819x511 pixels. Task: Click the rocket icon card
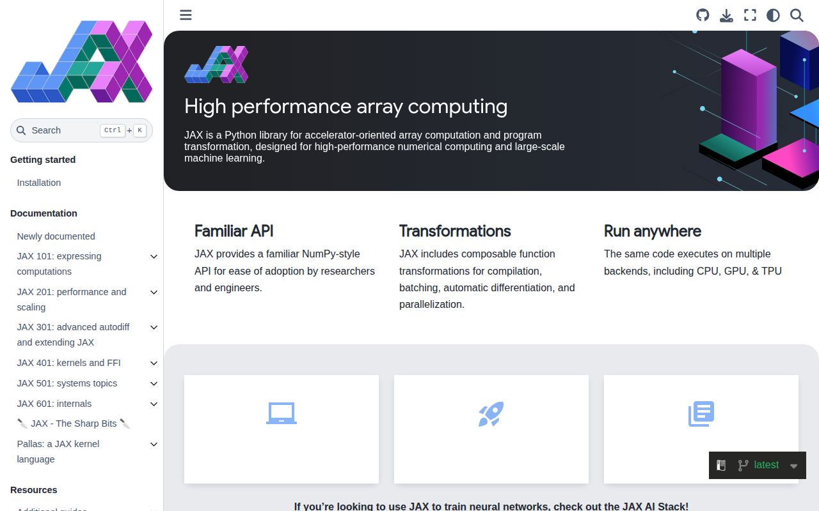491,429
